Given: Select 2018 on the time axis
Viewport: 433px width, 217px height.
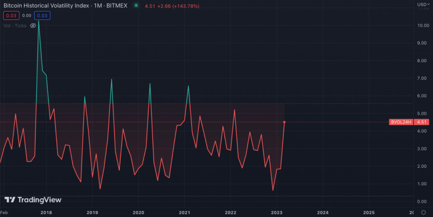Looking at the screenshot, I should (x=46, y=212).
